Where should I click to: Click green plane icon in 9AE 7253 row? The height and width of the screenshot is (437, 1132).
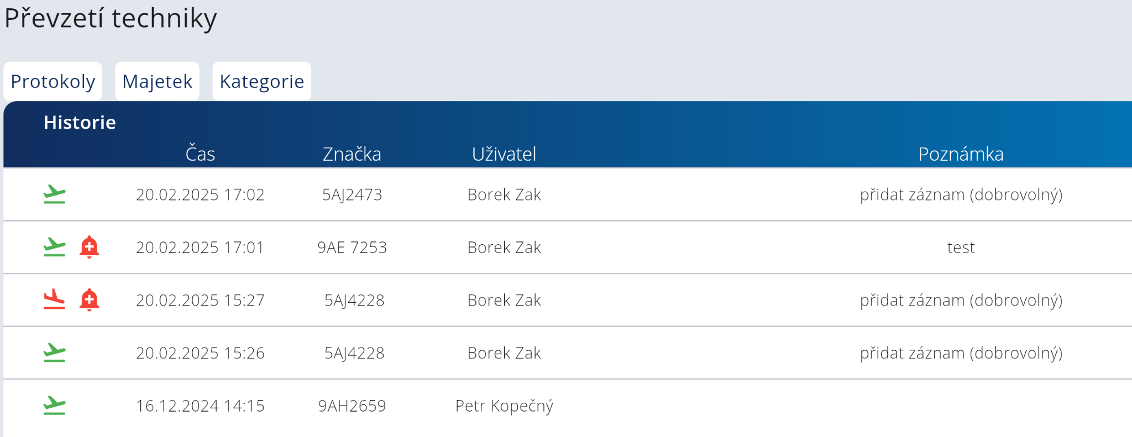(x=54, y=247)
